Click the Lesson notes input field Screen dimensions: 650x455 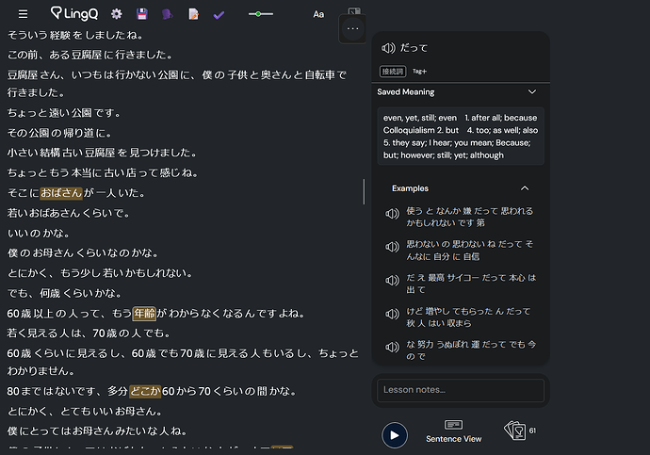(x=461, y=390)
